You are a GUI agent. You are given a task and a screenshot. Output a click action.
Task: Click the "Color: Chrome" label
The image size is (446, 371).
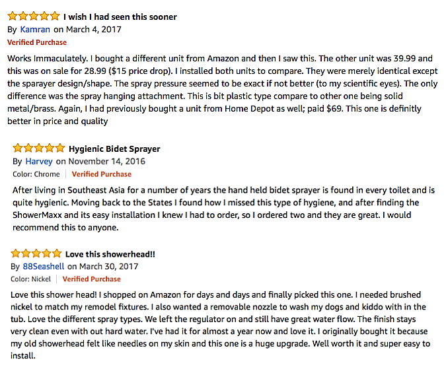[x=36, y=174]
